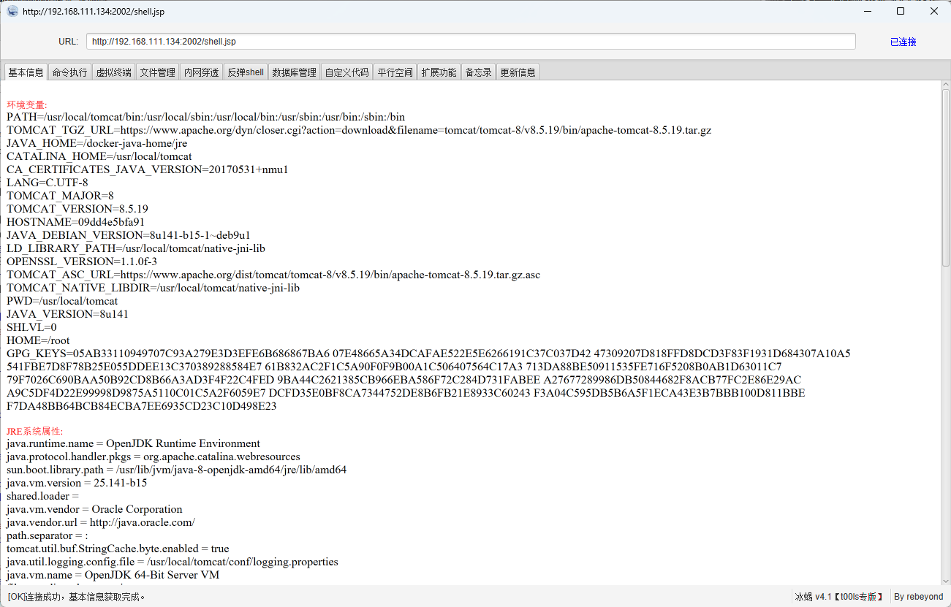Select the 虚拟终端 tab
Screen dimensions: 951x607
click(113, 72)
